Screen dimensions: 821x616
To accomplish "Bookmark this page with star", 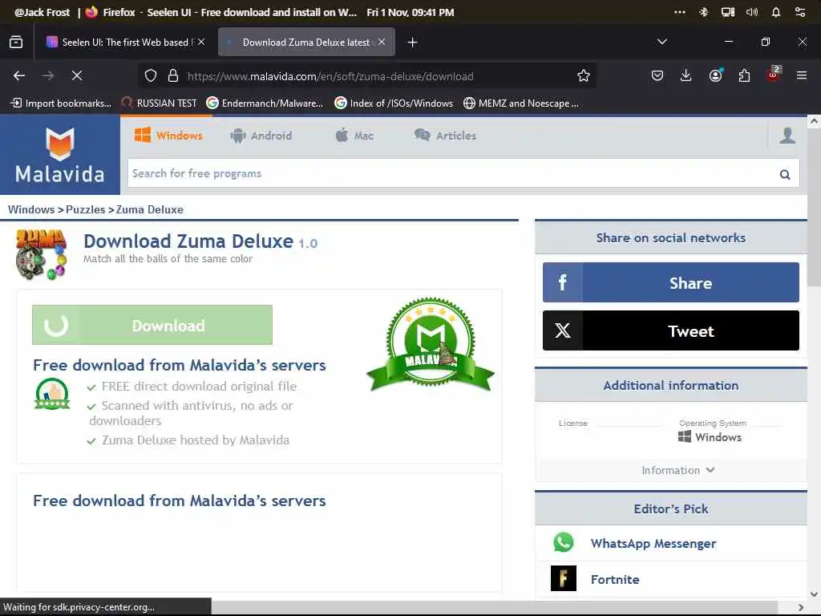I will click(584, 76).
